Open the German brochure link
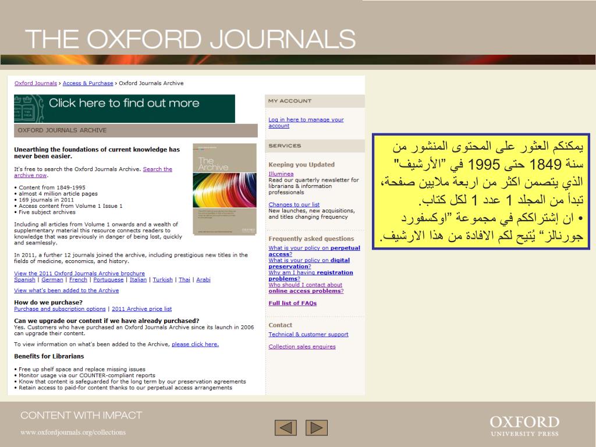This screenshot has width=596, height=447. click(52, 279)
